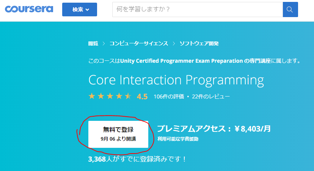
Task: Open the 利用可能な学費援助 link
Action: pos(178,139)
